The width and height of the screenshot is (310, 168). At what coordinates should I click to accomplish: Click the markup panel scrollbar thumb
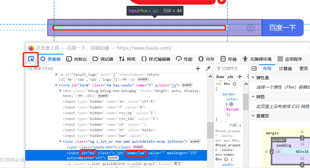coord(210,130)
